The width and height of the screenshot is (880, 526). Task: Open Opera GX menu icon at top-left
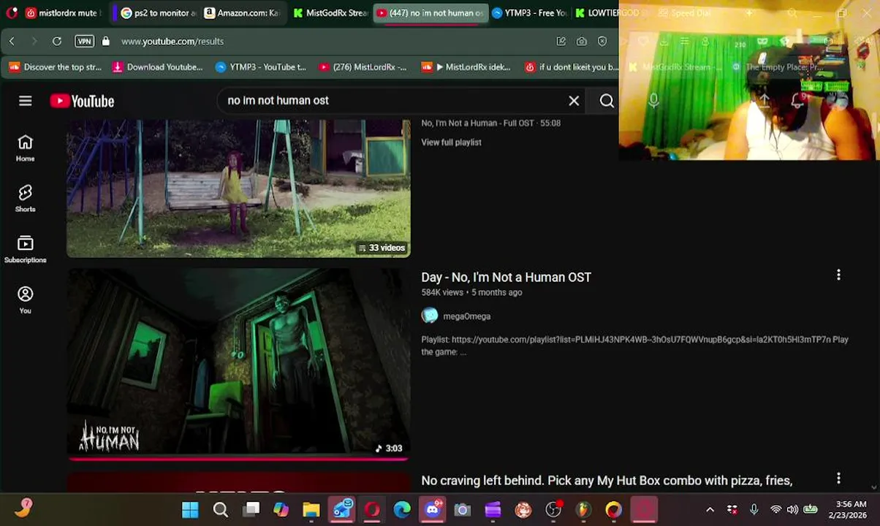click(x=11, y=12)
